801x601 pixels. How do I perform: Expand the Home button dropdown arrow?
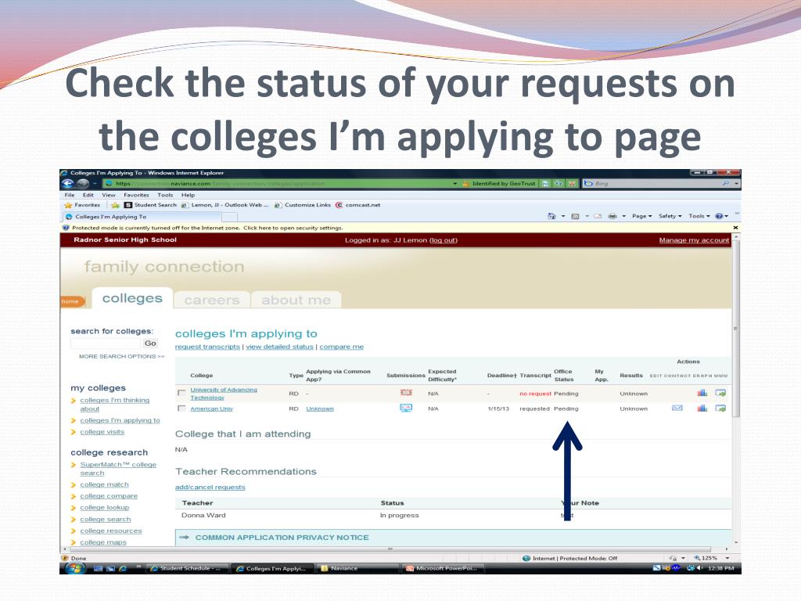563,216
